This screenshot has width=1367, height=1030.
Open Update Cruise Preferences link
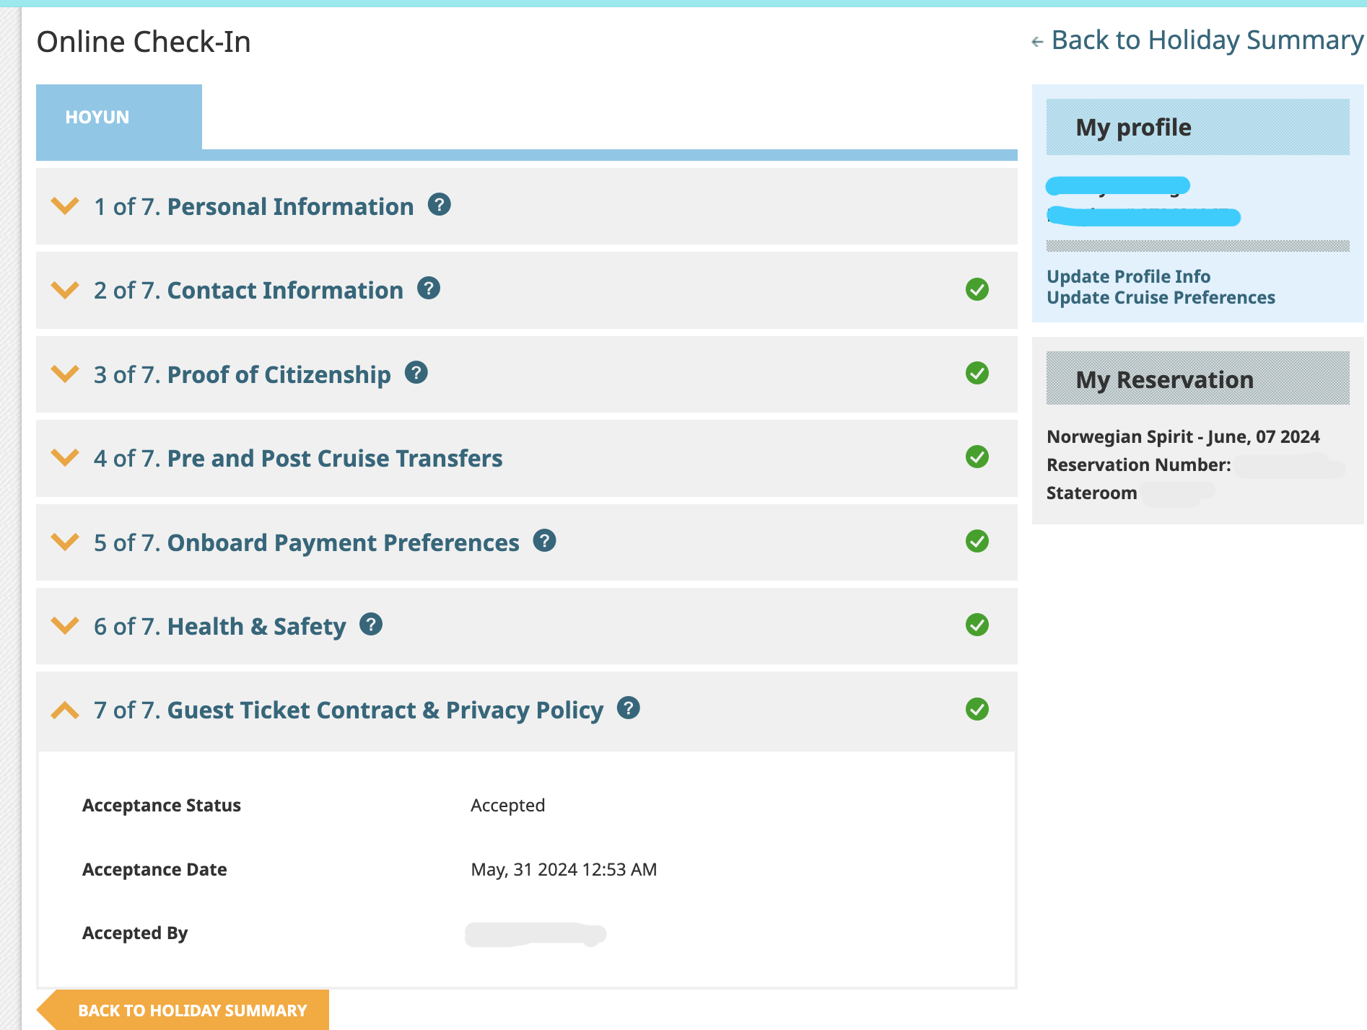[x=1161, y=298]
